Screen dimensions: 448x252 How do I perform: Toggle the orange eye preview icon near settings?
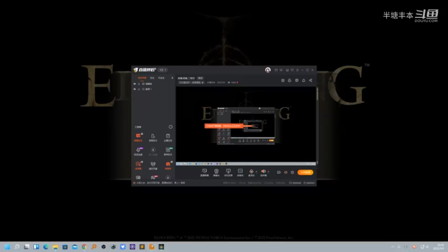(x=286, y=172)
